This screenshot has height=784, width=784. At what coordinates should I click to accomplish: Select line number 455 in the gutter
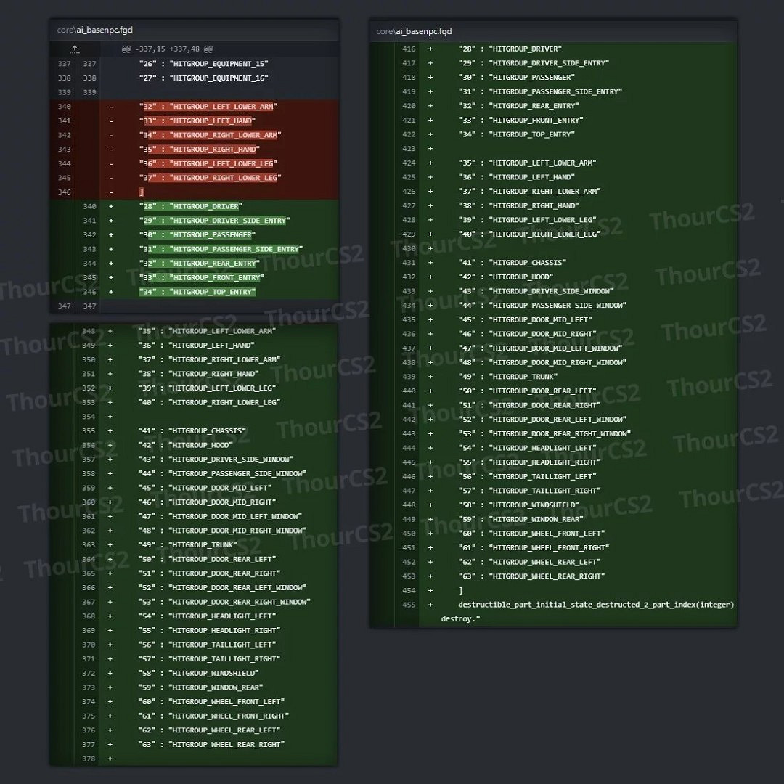coord(409,605)
